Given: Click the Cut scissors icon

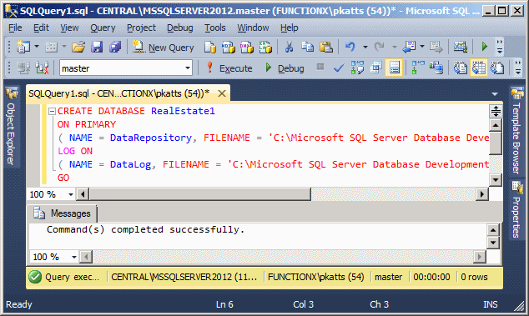Looking at the screenshot, I should pyautogui.click(x=289, y=48).
